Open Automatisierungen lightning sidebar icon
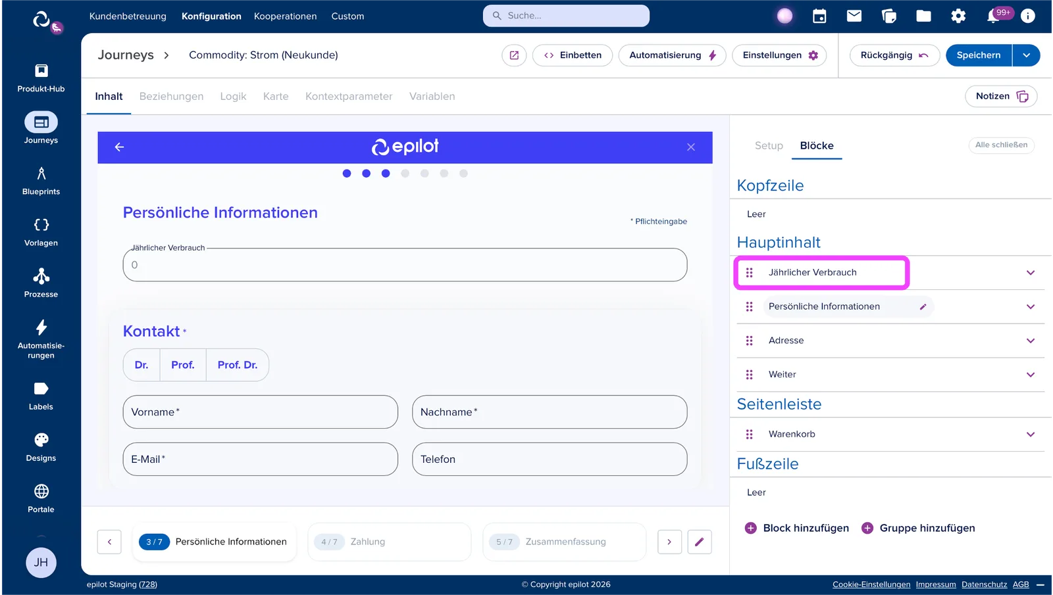The image size is (1053, 595). click(41, 327)
